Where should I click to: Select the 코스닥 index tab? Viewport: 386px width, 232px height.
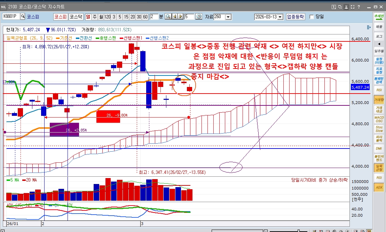76,16
